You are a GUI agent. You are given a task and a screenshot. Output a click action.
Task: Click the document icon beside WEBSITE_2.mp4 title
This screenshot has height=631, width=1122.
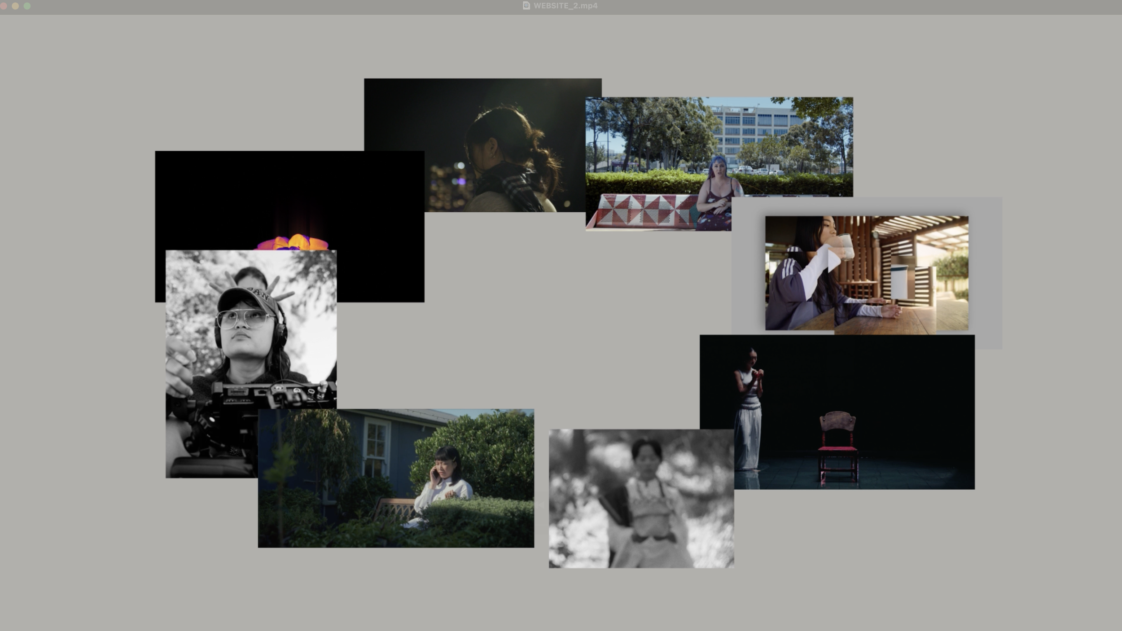coord(526,6)
